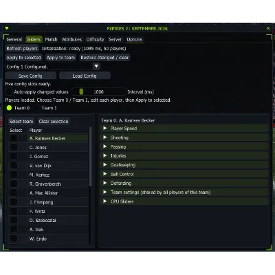Image resolution: width=275 pixels, height=275 pixels.
Task: Click Apply to selected
Action: (x=23, y=58)
